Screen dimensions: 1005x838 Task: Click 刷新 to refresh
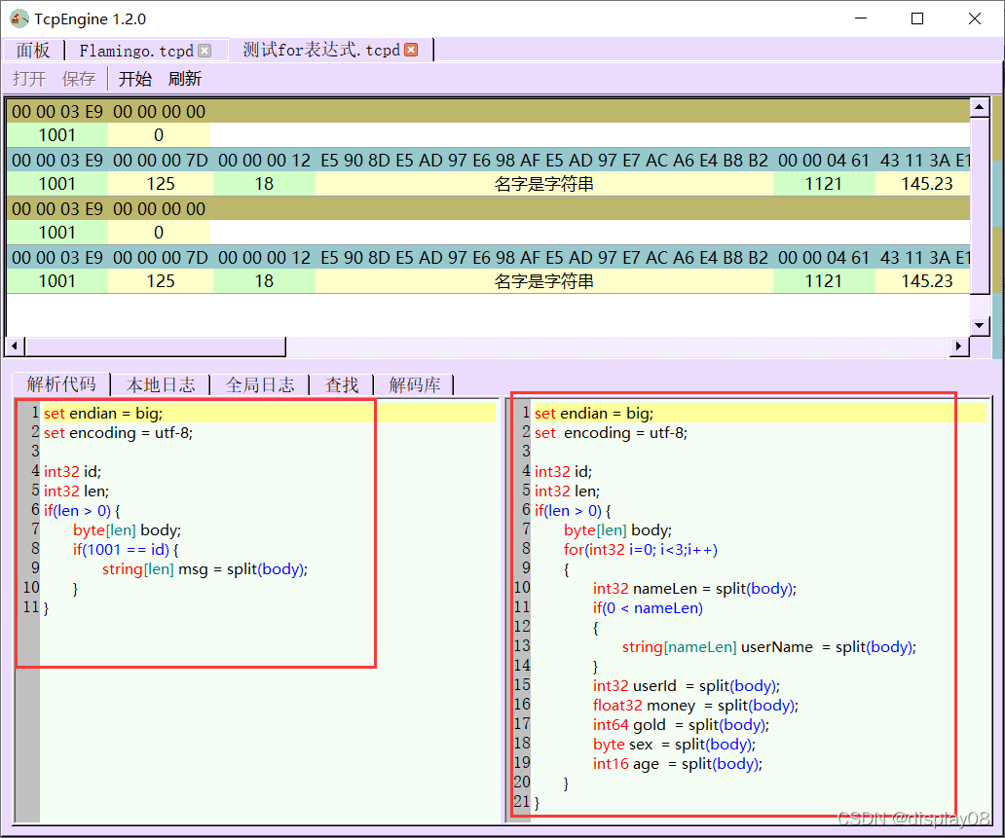[185, 79]
